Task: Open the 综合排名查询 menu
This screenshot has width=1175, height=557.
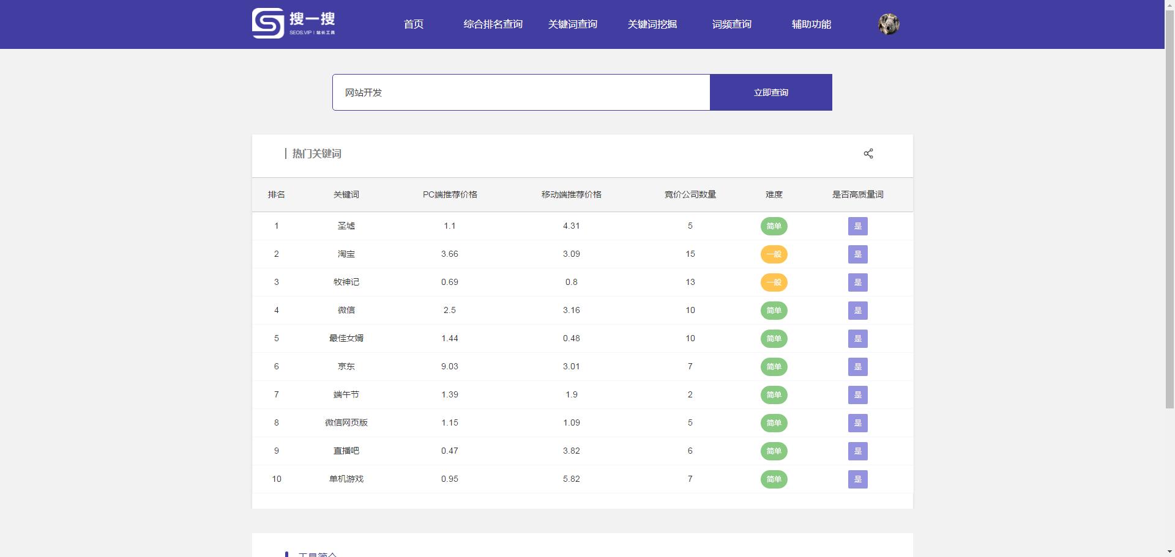Action: click(x=493, y=24)
